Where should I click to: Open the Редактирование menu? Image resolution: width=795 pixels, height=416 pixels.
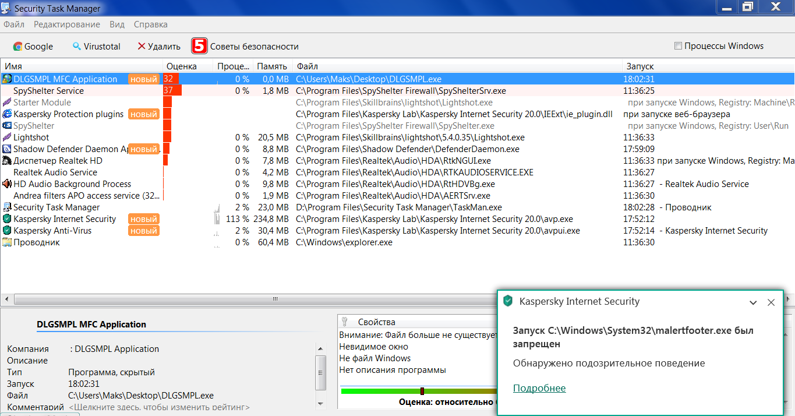[67, 24]
